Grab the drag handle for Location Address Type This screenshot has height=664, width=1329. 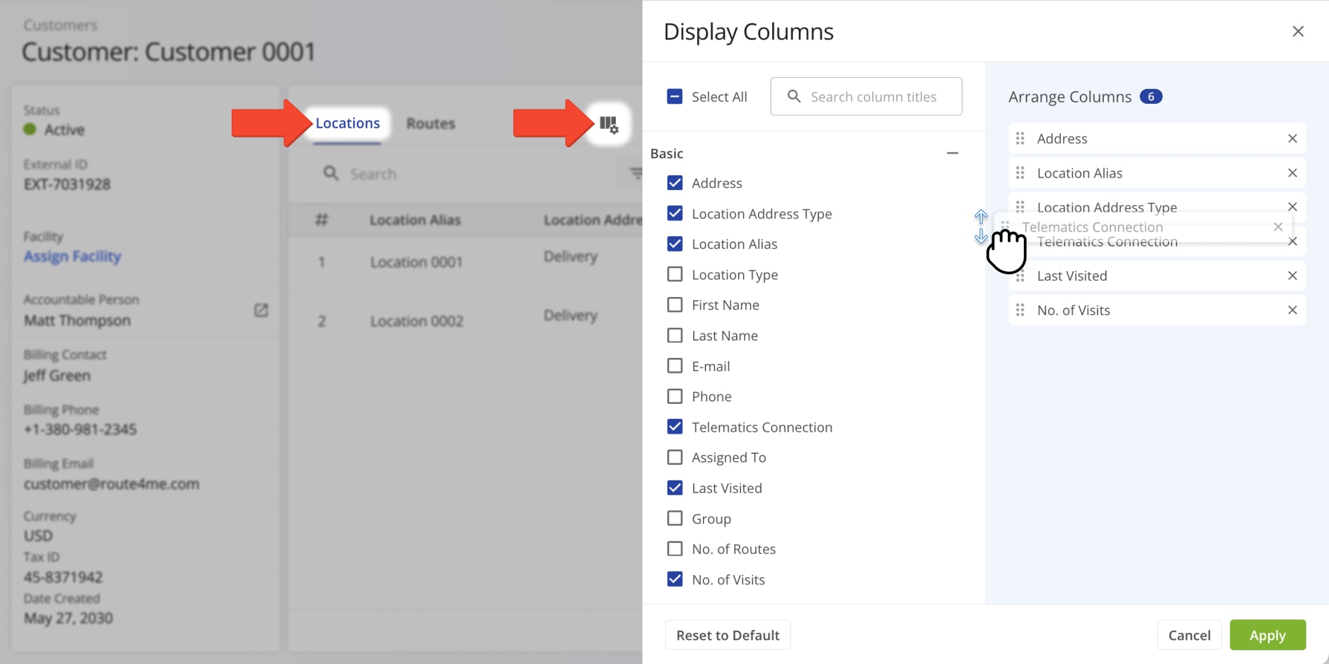pyautogui.click(x=1020, y=207)
